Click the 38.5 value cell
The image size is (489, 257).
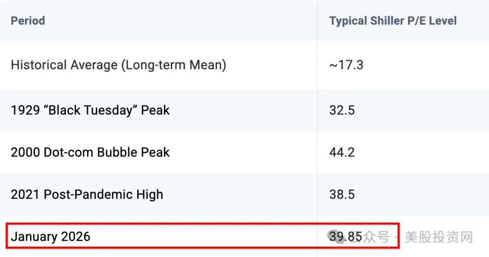tap(342, 194)
